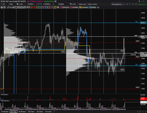Image resolution: width=147 pixels, height=113 pixels.
Task: Click the -7 days shift button
Action: point(124,4)
